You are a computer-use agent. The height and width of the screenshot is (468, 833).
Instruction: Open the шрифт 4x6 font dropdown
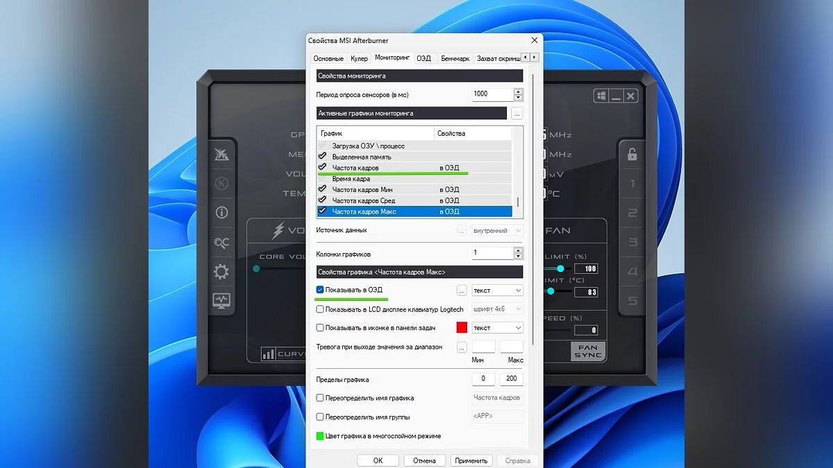tap(497, 309)
